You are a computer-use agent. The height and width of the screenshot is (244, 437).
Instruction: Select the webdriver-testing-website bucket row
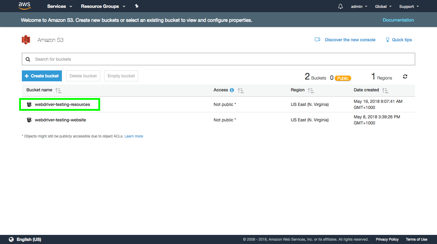pos(60,120)
